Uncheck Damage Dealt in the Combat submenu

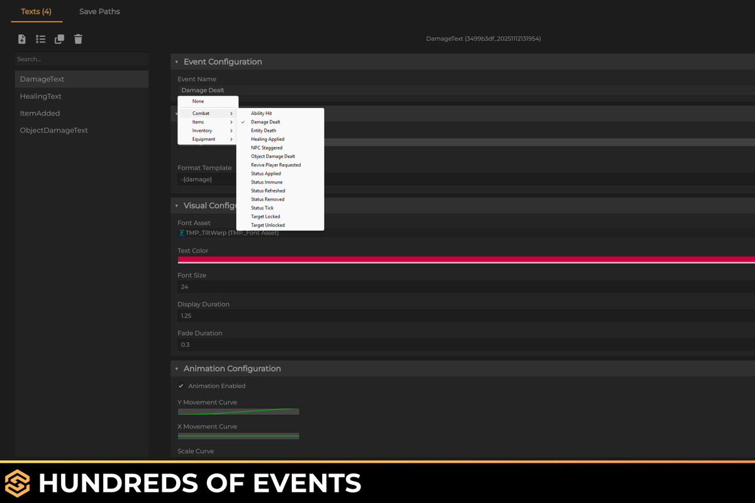point(266,121)
